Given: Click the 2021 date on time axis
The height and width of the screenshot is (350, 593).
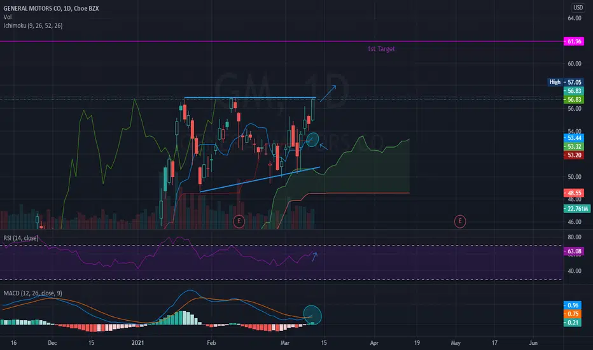Looking at the screenshot, I should 137,343.
